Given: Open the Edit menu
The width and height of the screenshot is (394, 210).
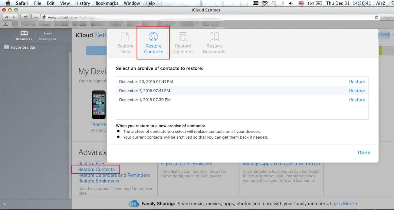Looking at the screenshot, I should point(51,3).
